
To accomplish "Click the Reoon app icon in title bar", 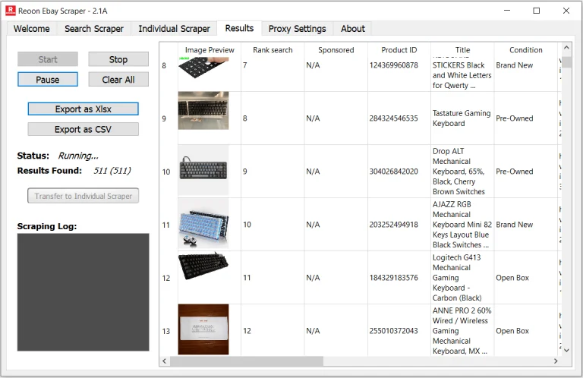I will pyautogui.click(x=11, y=11).
